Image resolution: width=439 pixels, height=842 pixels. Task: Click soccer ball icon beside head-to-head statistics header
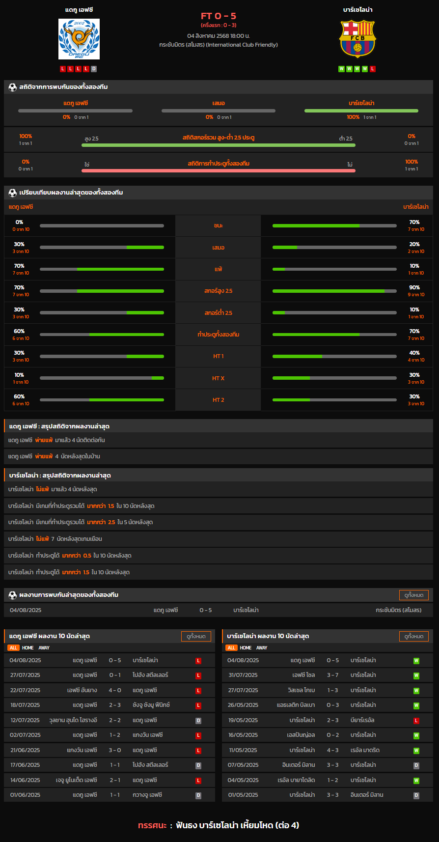point(13,87)
